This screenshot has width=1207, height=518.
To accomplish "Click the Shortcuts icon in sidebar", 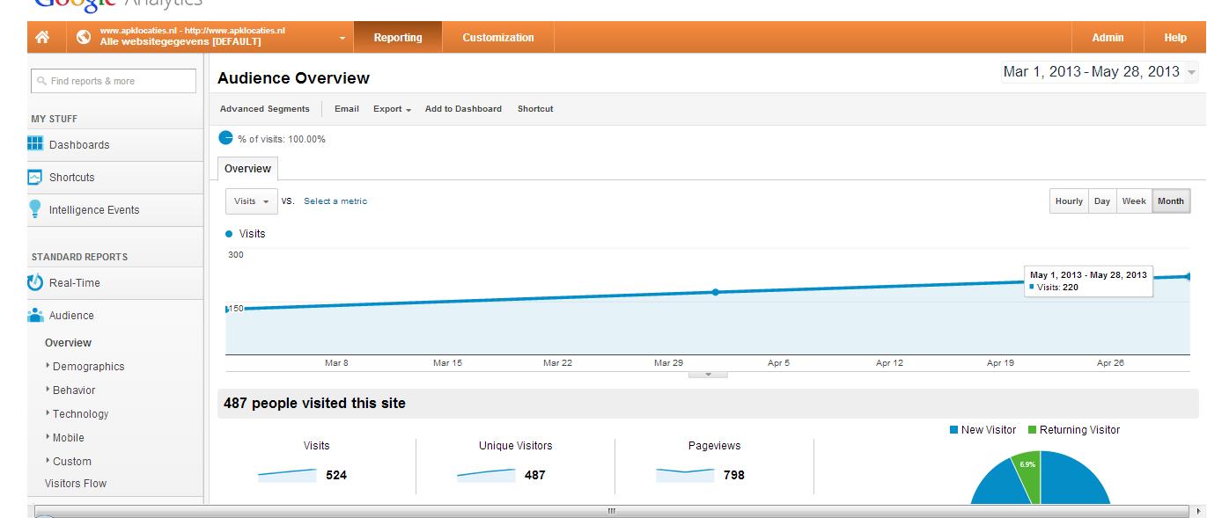I will point(35,177).
